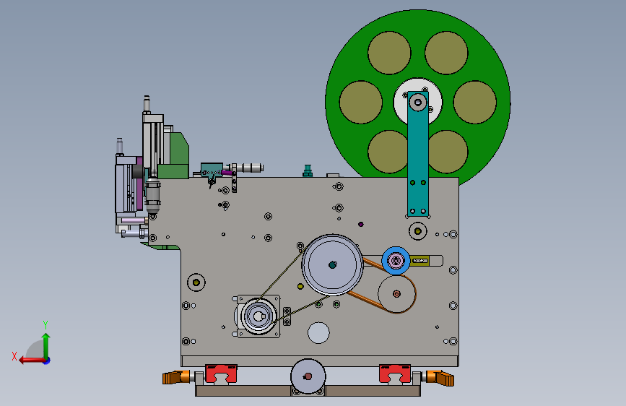This screenshot has width=626, height=406.
Task: Click the small pulley inside orange belt
Action: [x=396, y=294]
